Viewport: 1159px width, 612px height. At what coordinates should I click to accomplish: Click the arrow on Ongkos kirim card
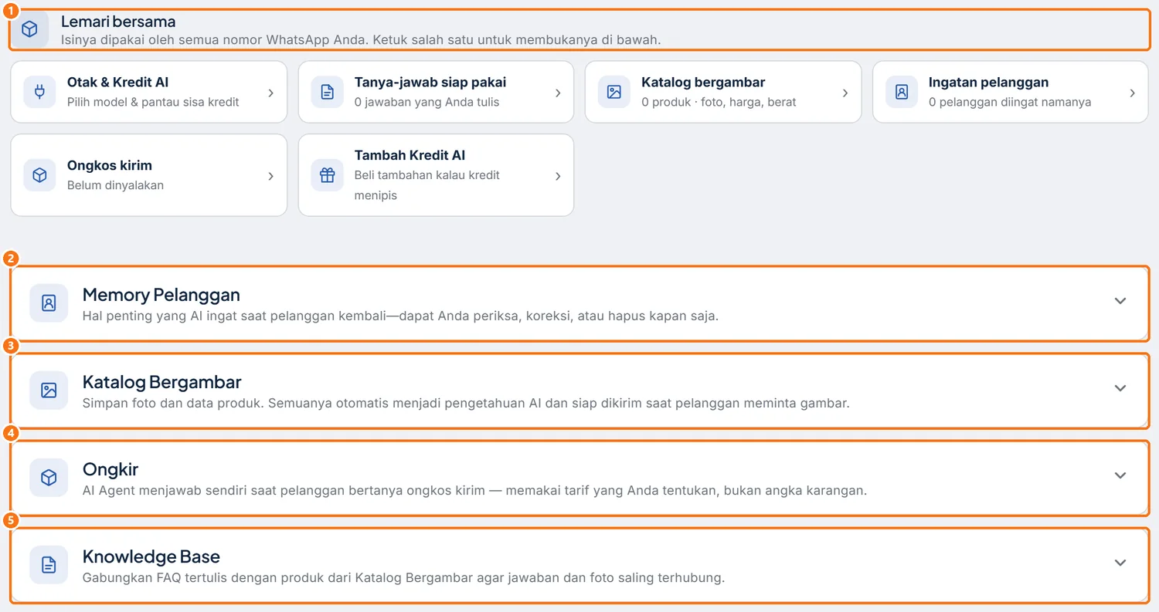point(270,176)
